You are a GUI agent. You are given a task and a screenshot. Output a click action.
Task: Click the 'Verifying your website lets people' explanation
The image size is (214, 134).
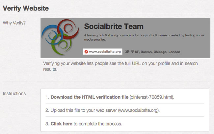[120, 66]
